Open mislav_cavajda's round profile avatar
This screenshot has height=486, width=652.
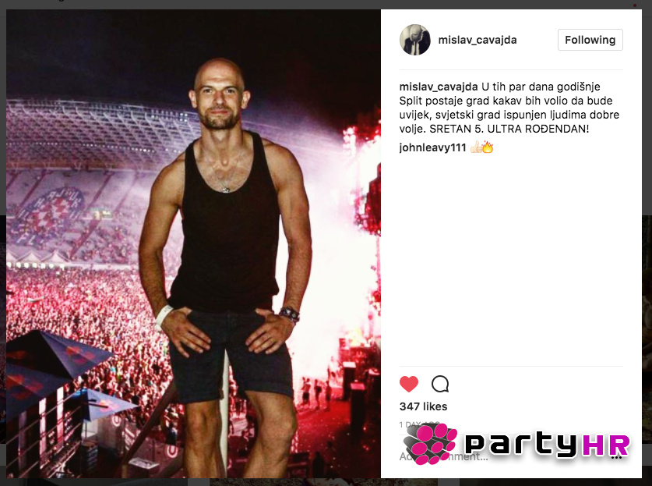click(x=415, y=40)
